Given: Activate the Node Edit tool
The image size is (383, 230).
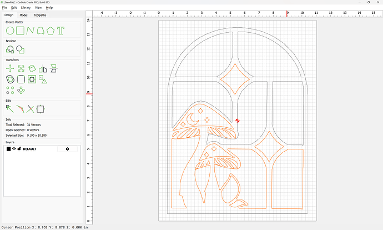Looking at the screenshot, I should pos(10,109).
